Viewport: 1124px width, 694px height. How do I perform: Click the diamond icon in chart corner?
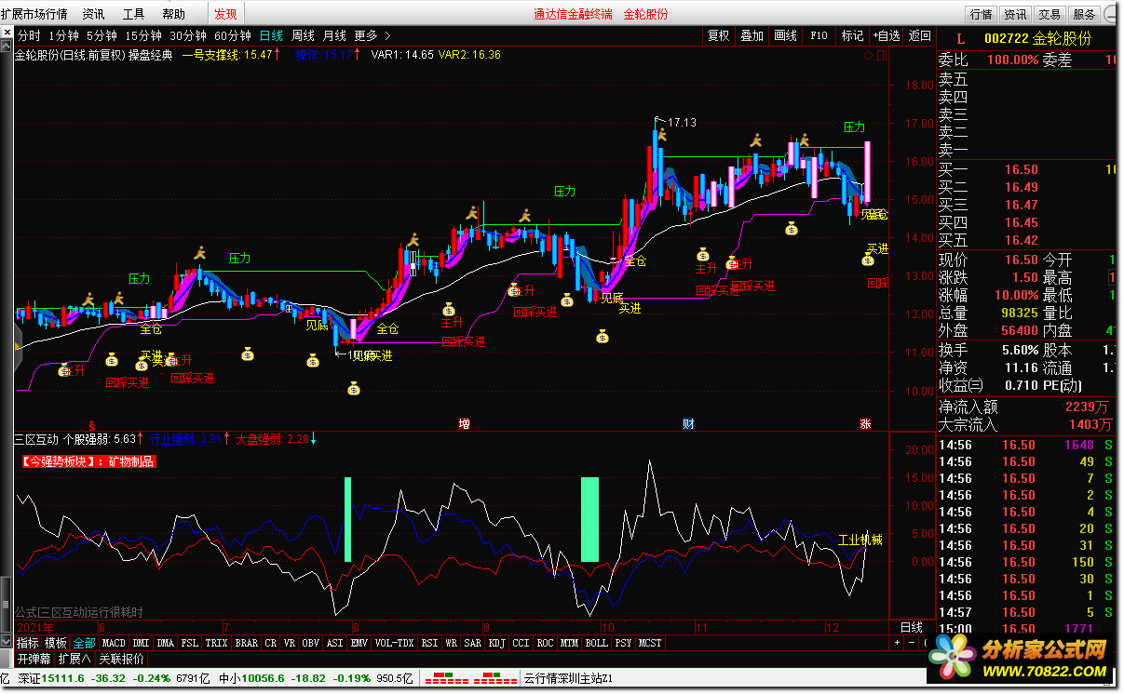pos(868,56)
